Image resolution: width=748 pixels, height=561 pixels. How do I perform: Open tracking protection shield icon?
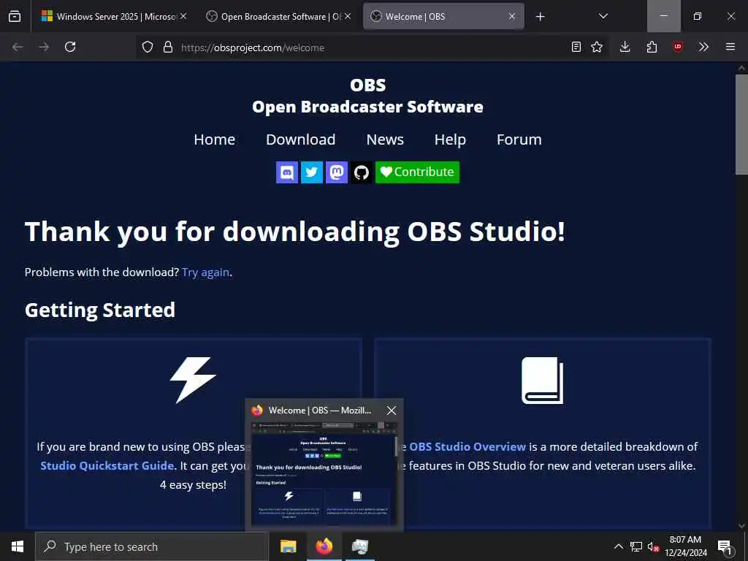pos(148,47)
